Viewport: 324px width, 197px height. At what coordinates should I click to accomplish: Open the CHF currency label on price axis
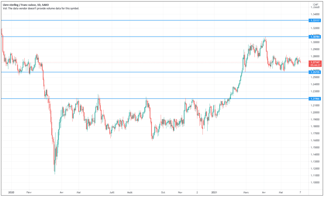click(x=315, y=4)
